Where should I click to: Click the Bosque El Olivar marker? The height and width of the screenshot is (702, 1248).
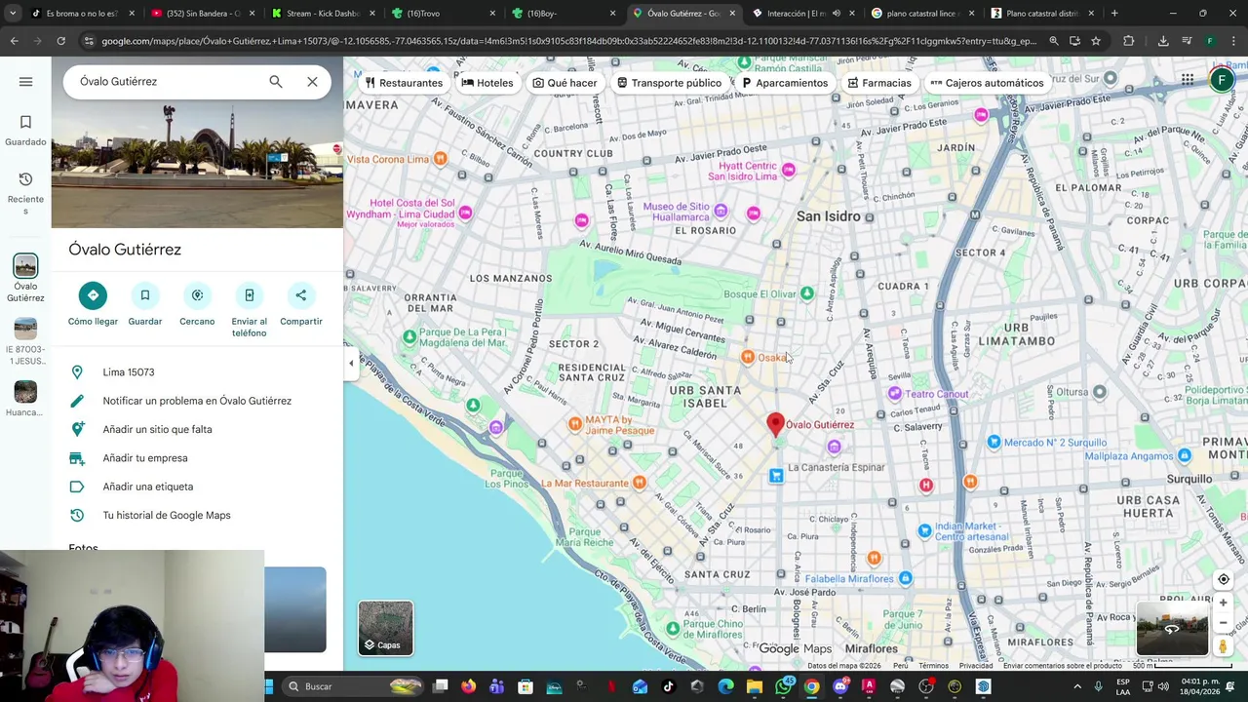click(806, 293)
